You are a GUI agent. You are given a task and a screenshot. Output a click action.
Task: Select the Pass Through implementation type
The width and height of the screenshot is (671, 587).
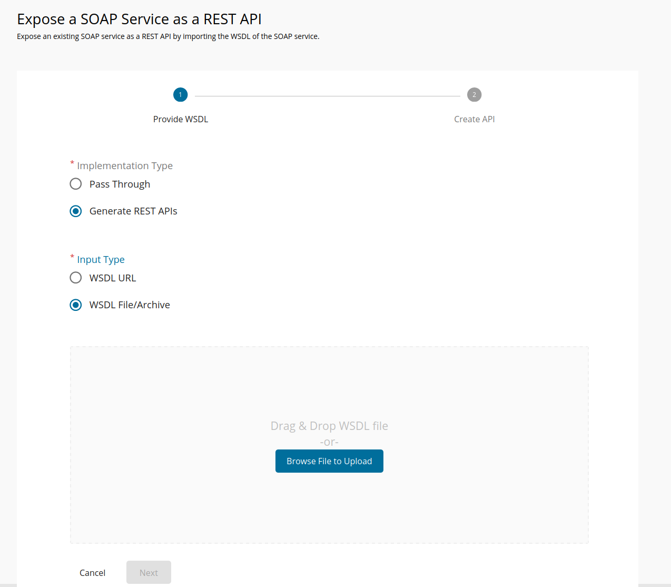point(75,183)
